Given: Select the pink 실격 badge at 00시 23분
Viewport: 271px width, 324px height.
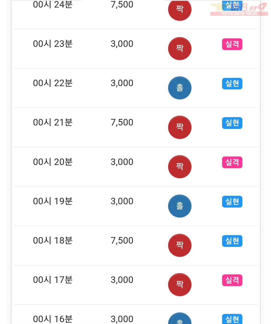Looking at the screenshot, I should (x=232, y=44).
